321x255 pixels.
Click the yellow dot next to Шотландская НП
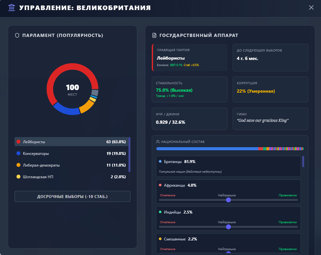(x=18, y=176)
